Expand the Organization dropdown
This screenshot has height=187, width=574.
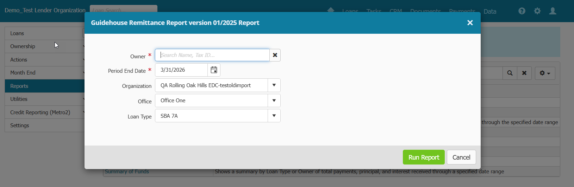(x=274, y=85)
